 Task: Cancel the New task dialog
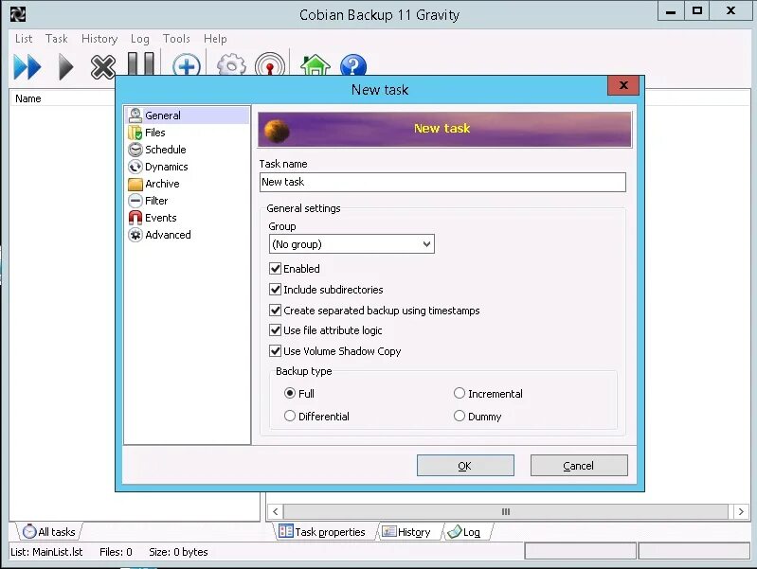pyautogui.click(x=579, y=465)
